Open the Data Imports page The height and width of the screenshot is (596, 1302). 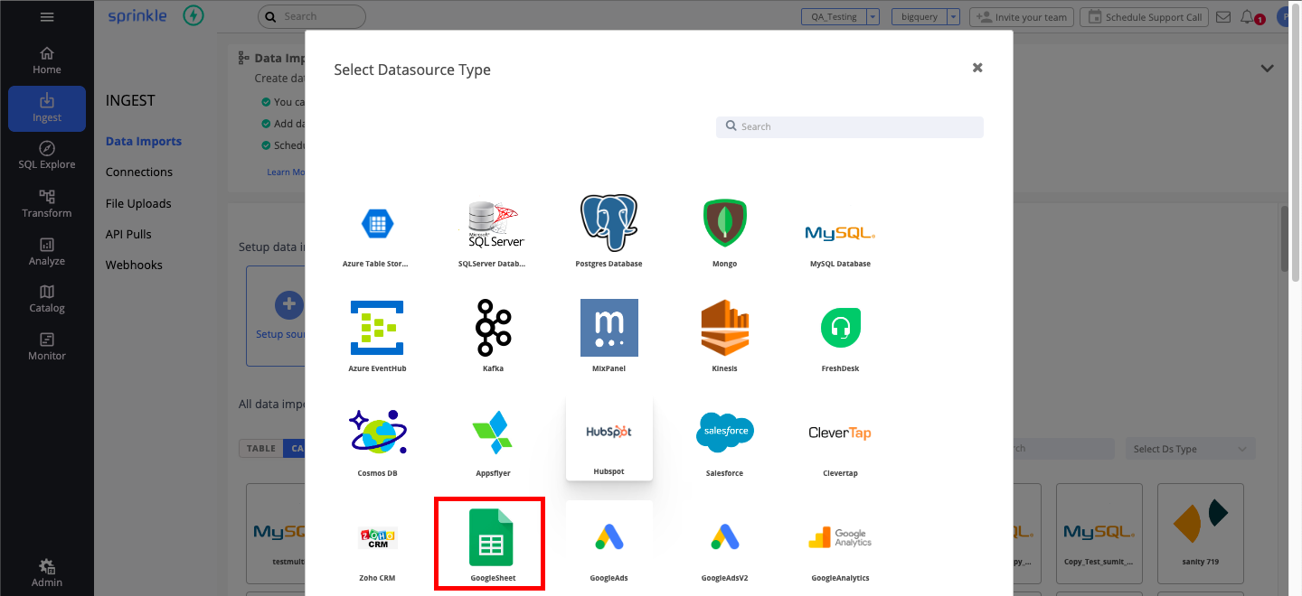144,141
